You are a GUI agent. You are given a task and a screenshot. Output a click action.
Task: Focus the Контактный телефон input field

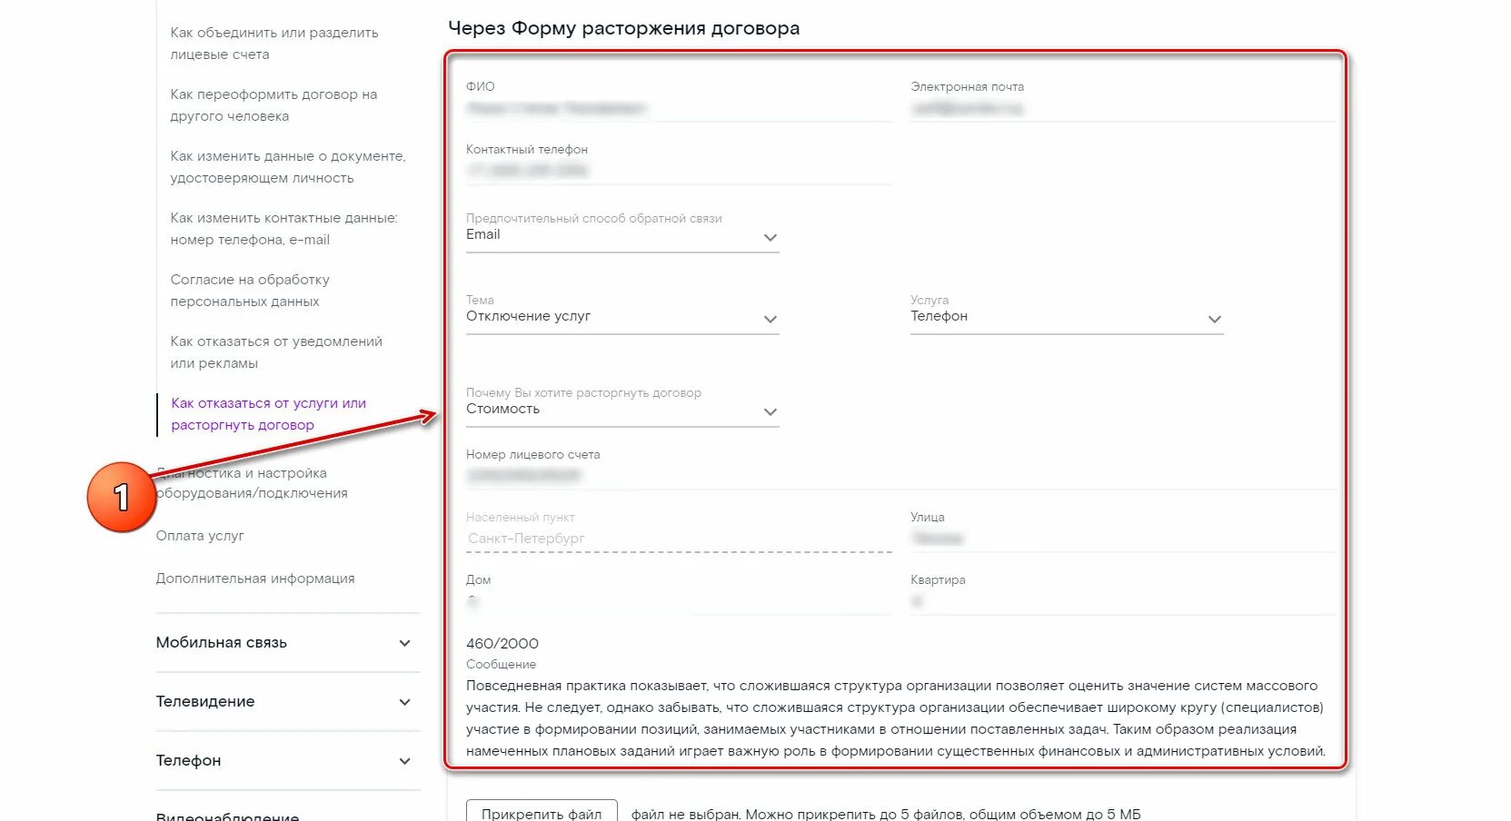679,171
